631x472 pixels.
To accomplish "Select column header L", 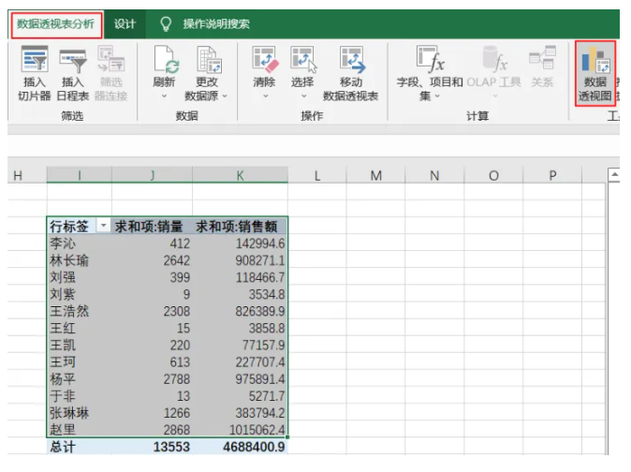I will (317, 175).
